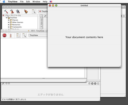The height and width of the screenshot is (105, 128).
Task: Click the toolbar pill button of project window
Action: [123, 7]
